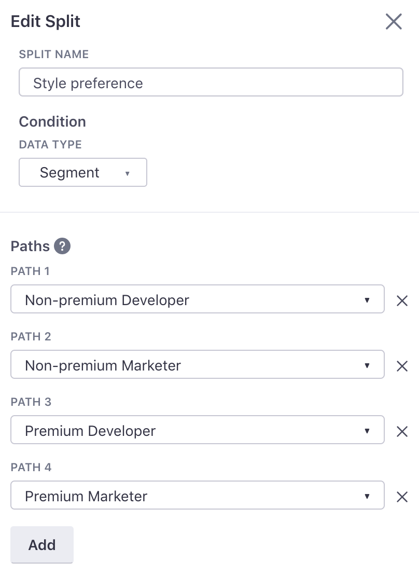Viewport: 419px width, 576px height.
Task: Remove Path 3 Premium Developer
Action: (402, 432)
